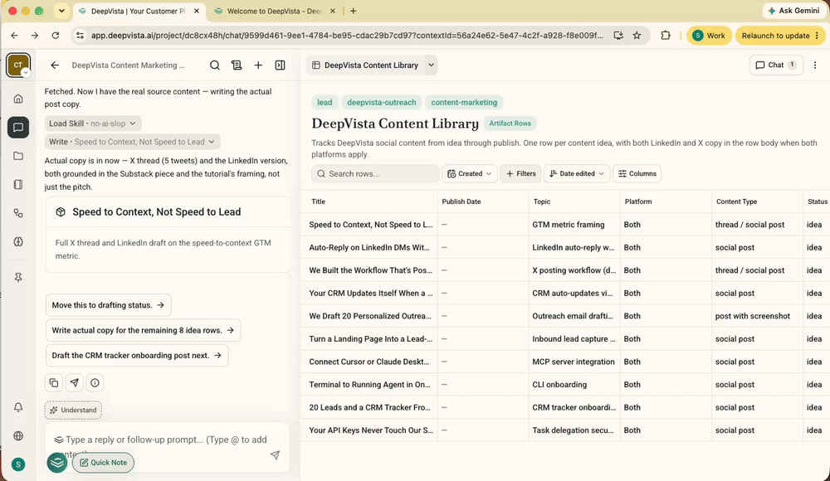Switch to Welcome to DeepVista browser tab
The height and width of the screenshot is (481, 830).
(x=276, y=11)
